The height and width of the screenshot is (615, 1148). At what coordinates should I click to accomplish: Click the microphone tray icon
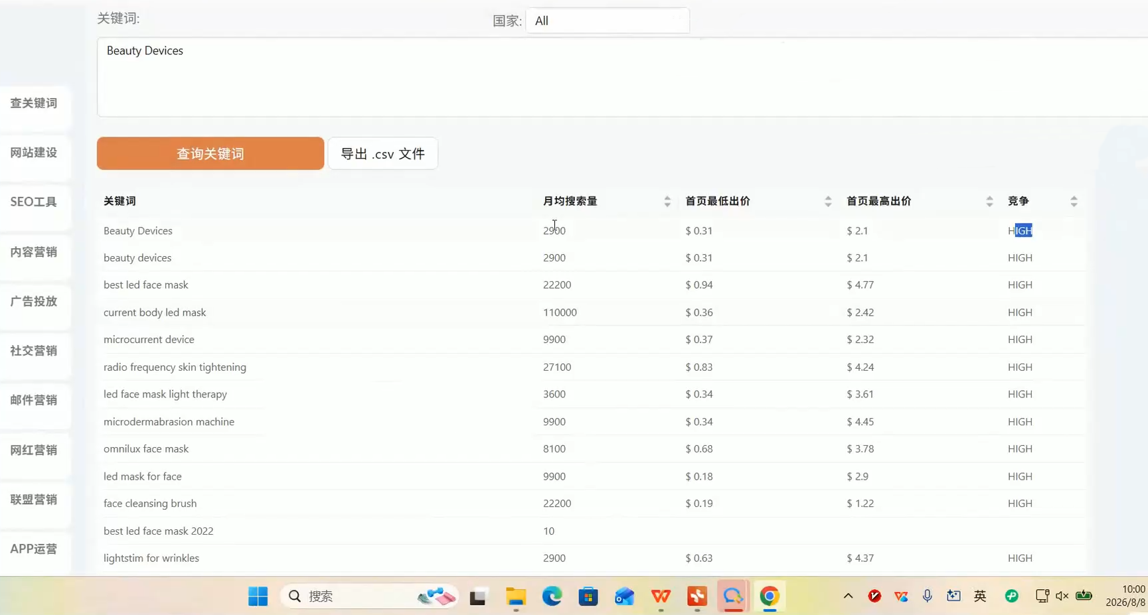click(928, 596)
